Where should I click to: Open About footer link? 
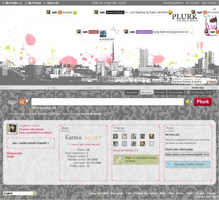tap(153, 193)
